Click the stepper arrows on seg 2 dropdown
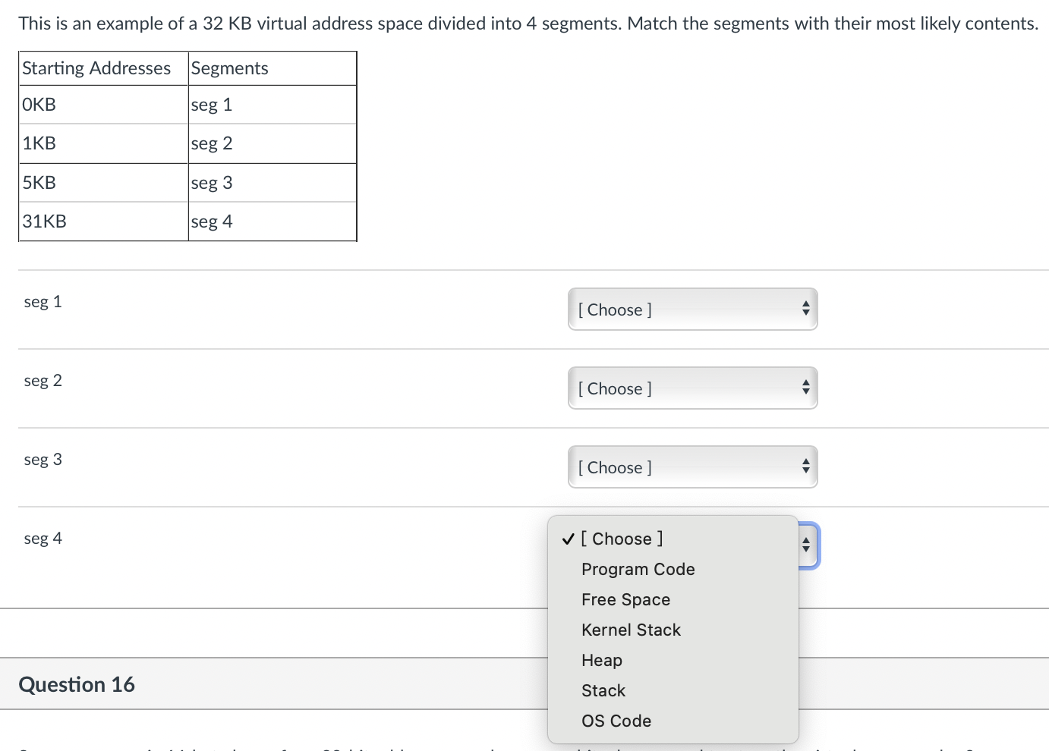The image size is (1049, 751). tap(805, 388)
